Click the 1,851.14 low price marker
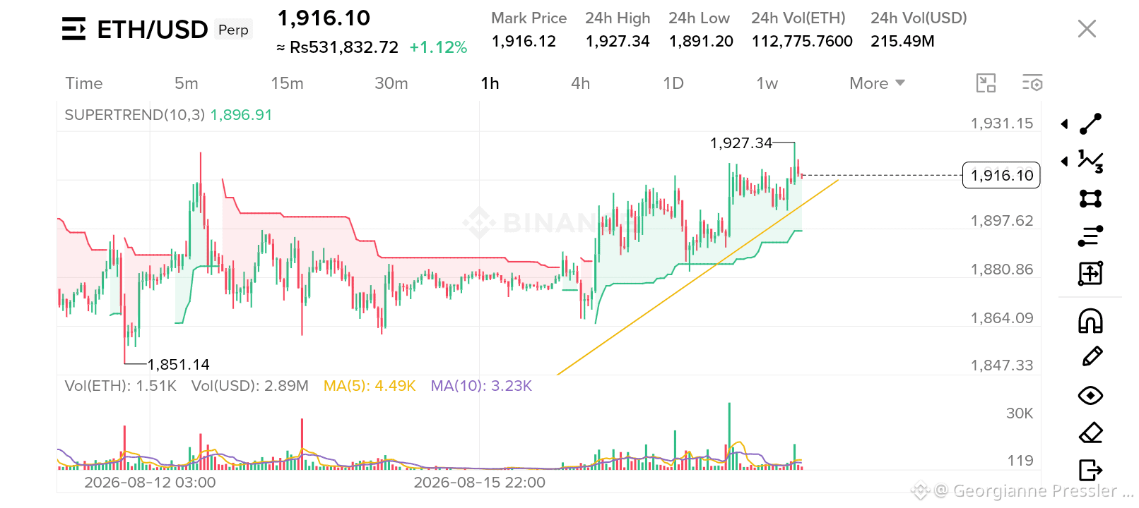Image resolution: width=1139 pixels, height=508 pixels. point(179,365)
